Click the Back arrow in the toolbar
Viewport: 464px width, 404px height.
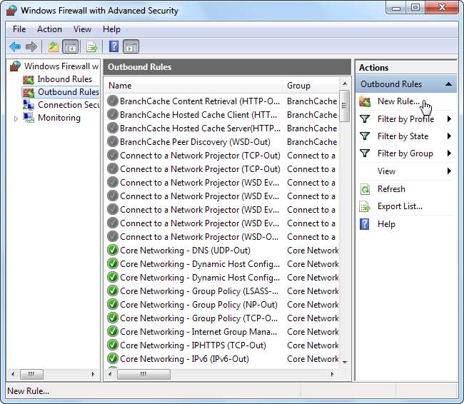[15, 47]
